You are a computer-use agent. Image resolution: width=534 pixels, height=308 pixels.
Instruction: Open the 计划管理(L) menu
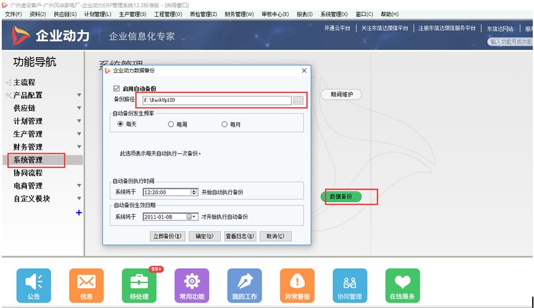tap(98, 14)
